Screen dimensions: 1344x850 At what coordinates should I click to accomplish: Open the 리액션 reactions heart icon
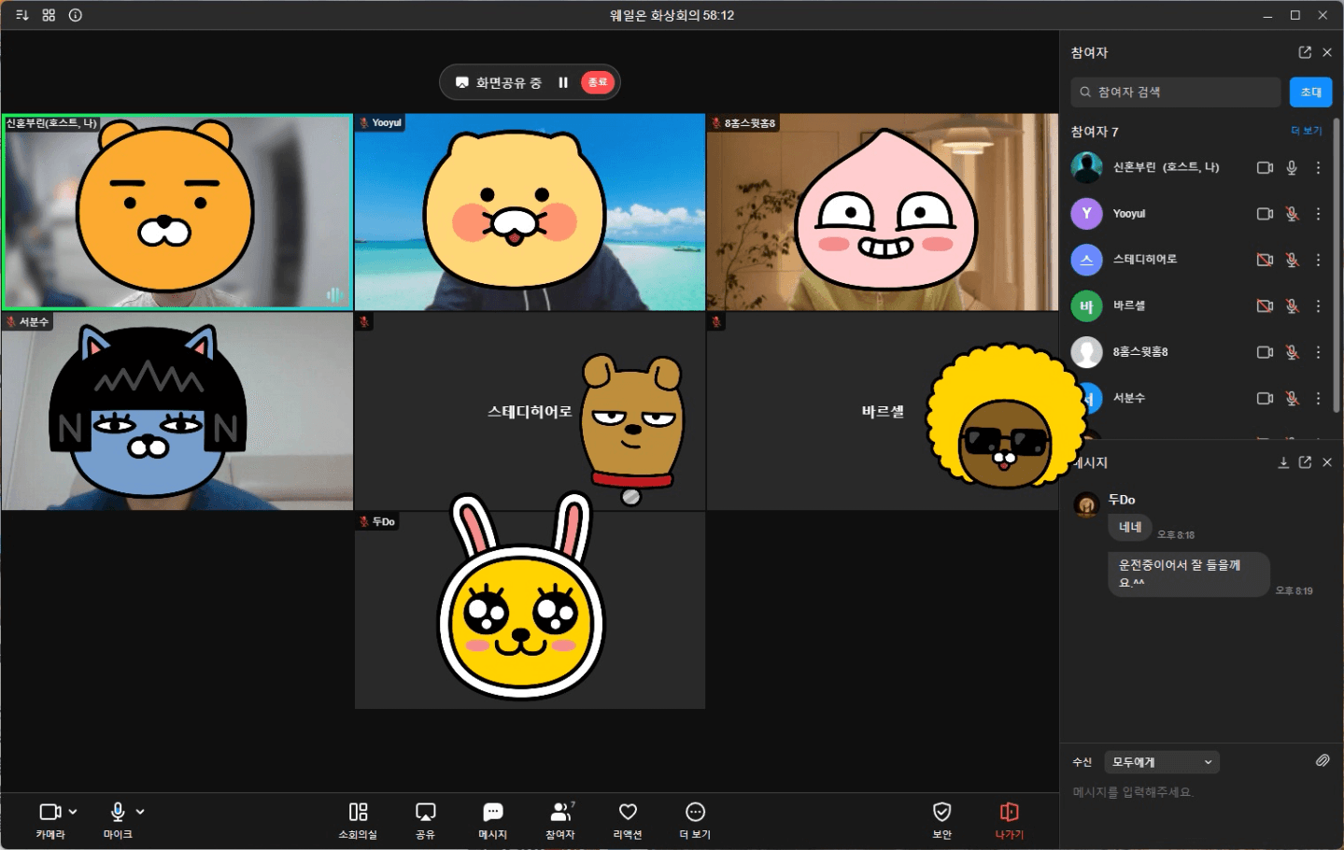point(628,812)
